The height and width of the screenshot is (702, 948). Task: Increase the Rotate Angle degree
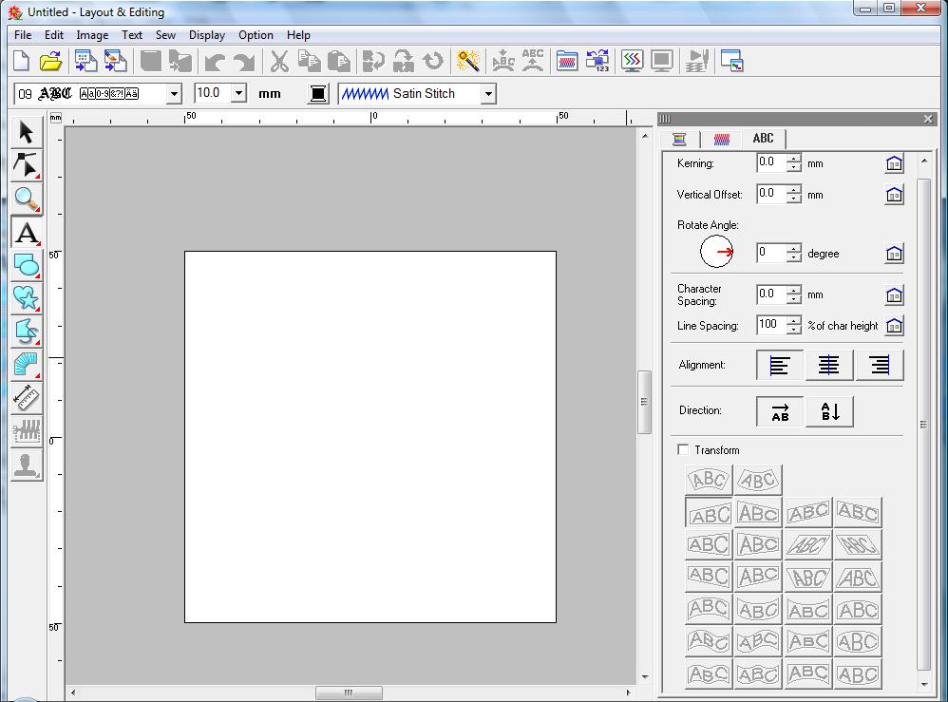click(x=794, y=249)
